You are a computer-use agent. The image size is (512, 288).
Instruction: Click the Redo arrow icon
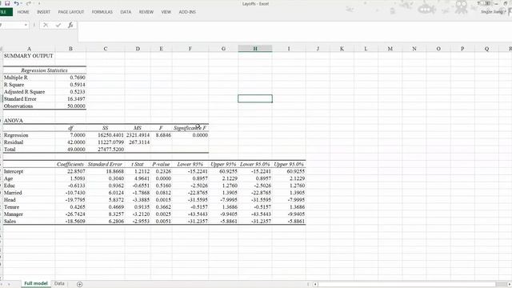coord(29,3)
